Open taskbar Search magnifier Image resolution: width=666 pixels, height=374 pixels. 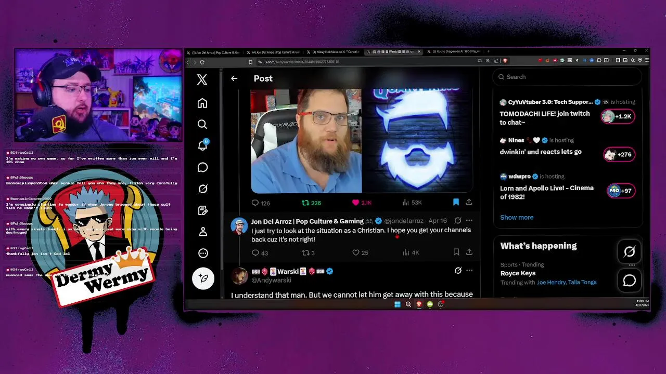coord(408,304)
